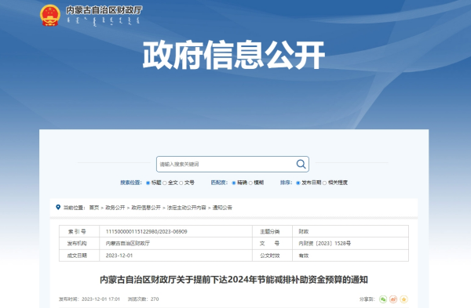Image resolution: width=471 pixels, height=308 pixels.
Task: Select index number 11150000011512298O/2023-06909
Action: click(146, 231)
